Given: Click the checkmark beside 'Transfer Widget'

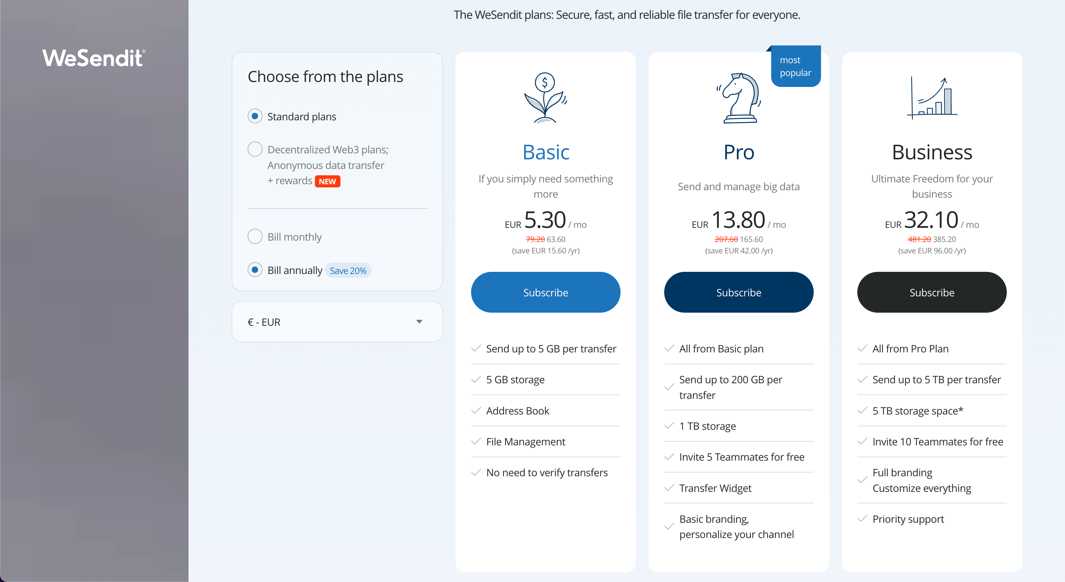Looking at the screenshot, I should pos(669,488).
